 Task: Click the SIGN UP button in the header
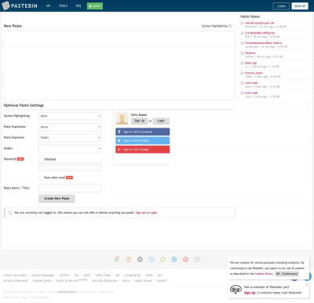[300, 5]
